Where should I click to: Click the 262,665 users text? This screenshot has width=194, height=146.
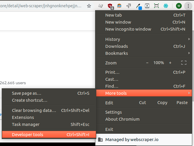(x=13, y=83)
